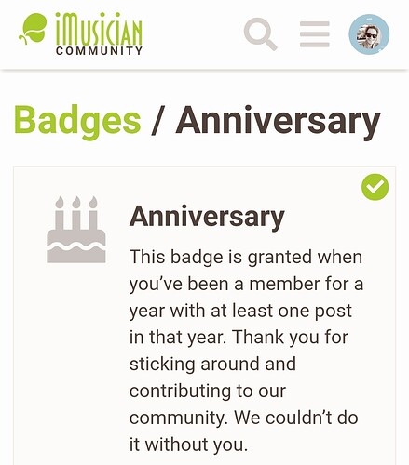Go back to the Badges page
409x465 pixels.
coord(77,121)
